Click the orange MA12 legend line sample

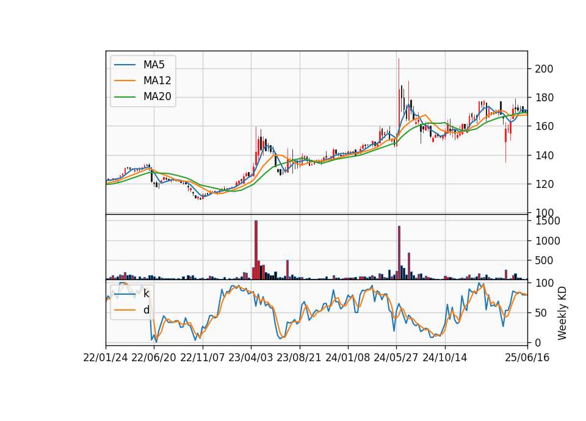click(x=125, y=81)
